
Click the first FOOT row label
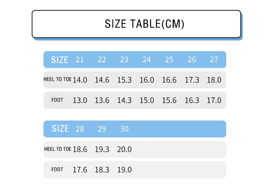tap(57, 100)
